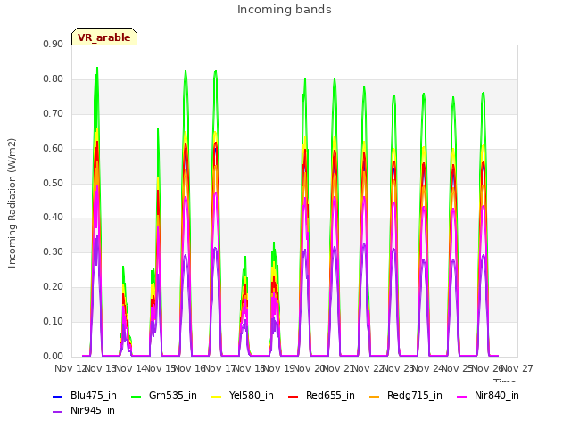Screen dimensions: 571x428
Task: Click the 0.00 y-axis tick label
Action: 54,357
